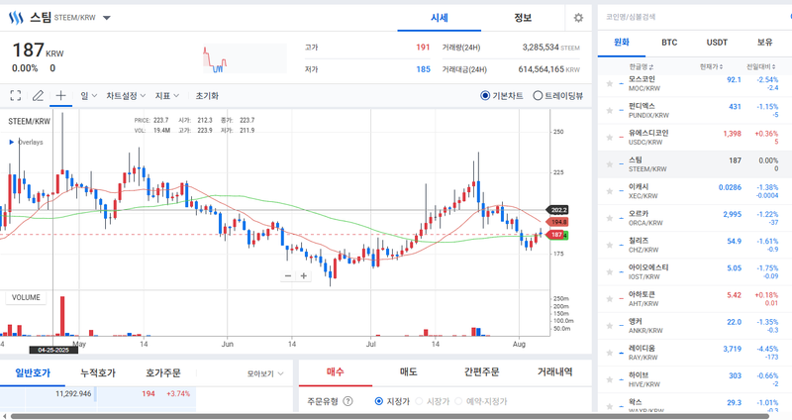Screen dimensions: 792x420
Task: Open the 하이브 HIVE/KRW row
Action: tap(695, 379)
